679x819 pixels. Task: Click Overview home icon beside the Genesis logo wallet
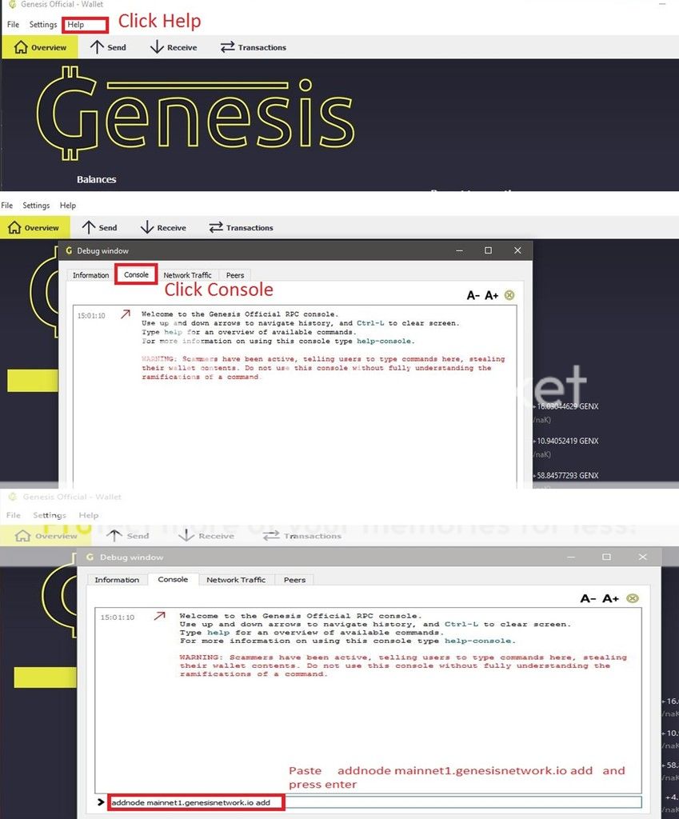pos(21,47)
